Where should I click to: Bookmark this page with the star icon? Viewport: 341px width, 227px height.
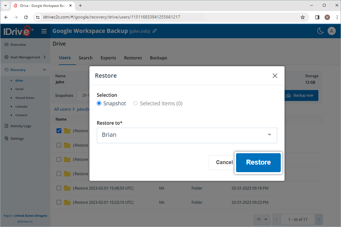(302, 17)
